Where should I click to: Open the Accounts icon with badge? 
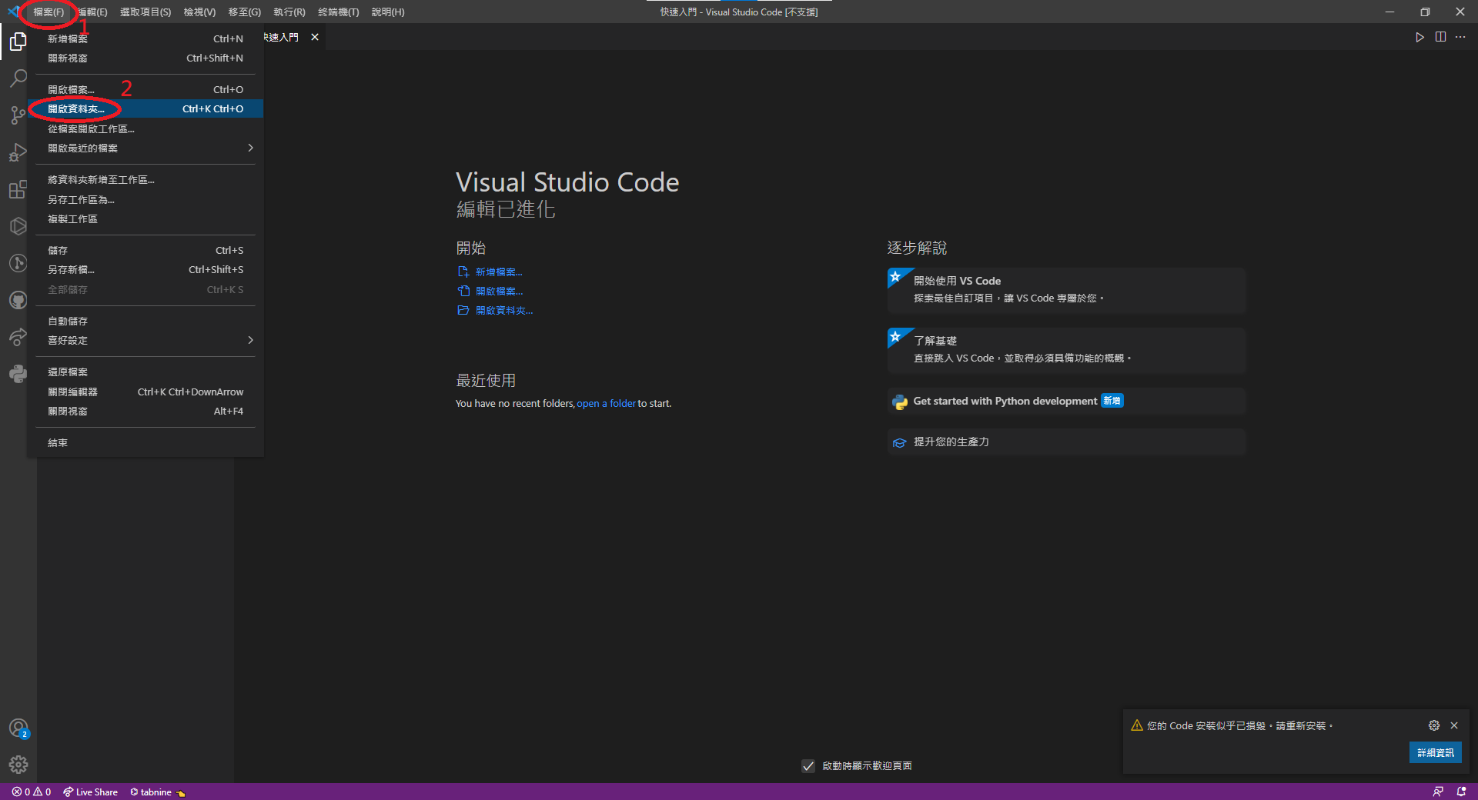point(18,728)
